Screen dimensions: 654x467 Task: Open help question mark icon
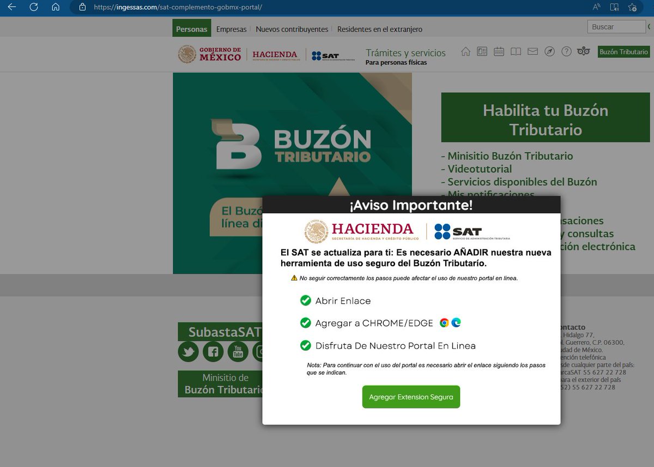coord(566,51)
